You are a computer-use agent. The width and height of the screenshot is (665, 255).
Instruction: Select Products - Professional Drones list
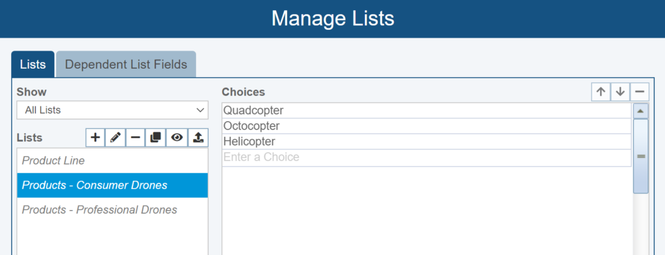(112, 210)
